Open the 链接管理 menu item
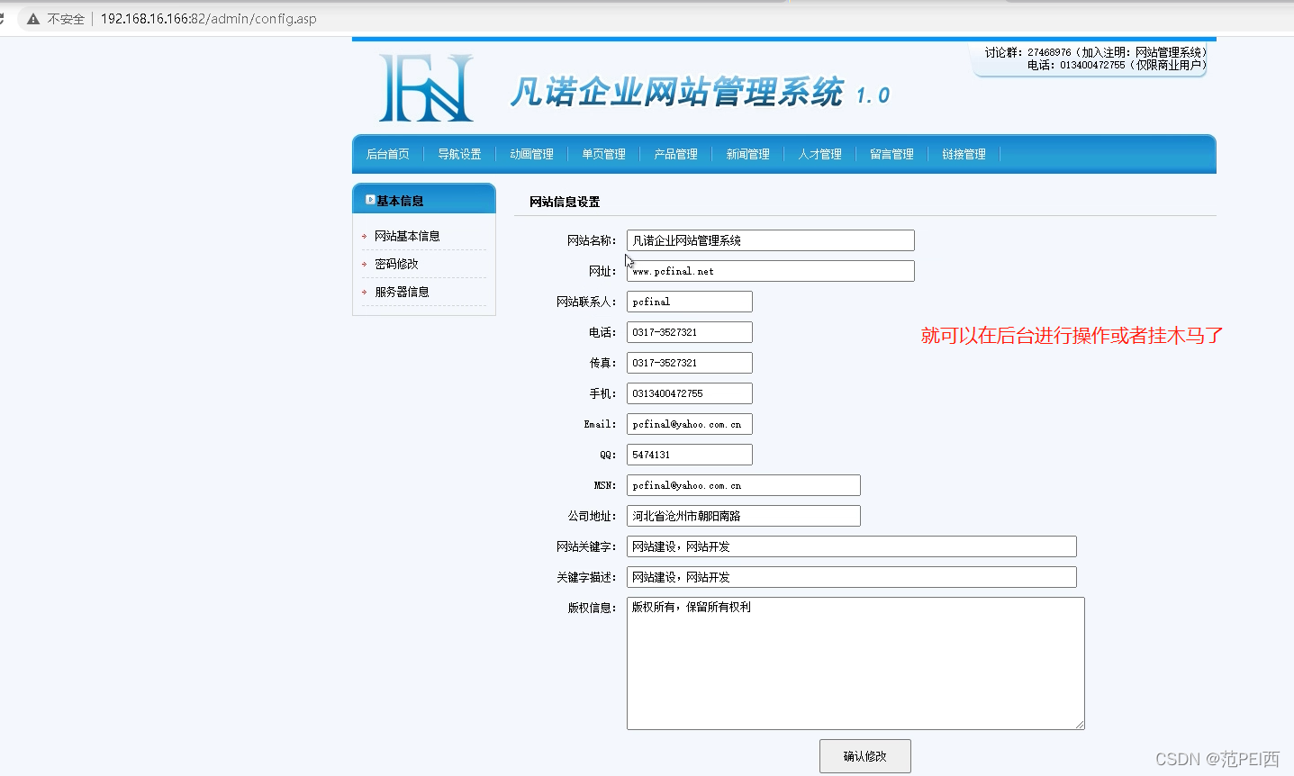This screenshot has height=776, width=1294. point(964,154)
